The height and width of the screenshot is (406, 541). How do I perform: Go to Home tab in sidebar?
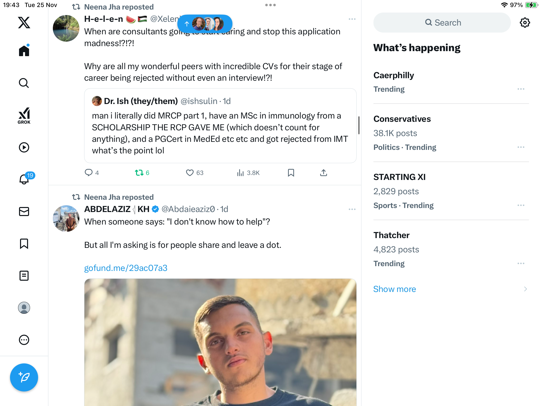click(24, 51)
